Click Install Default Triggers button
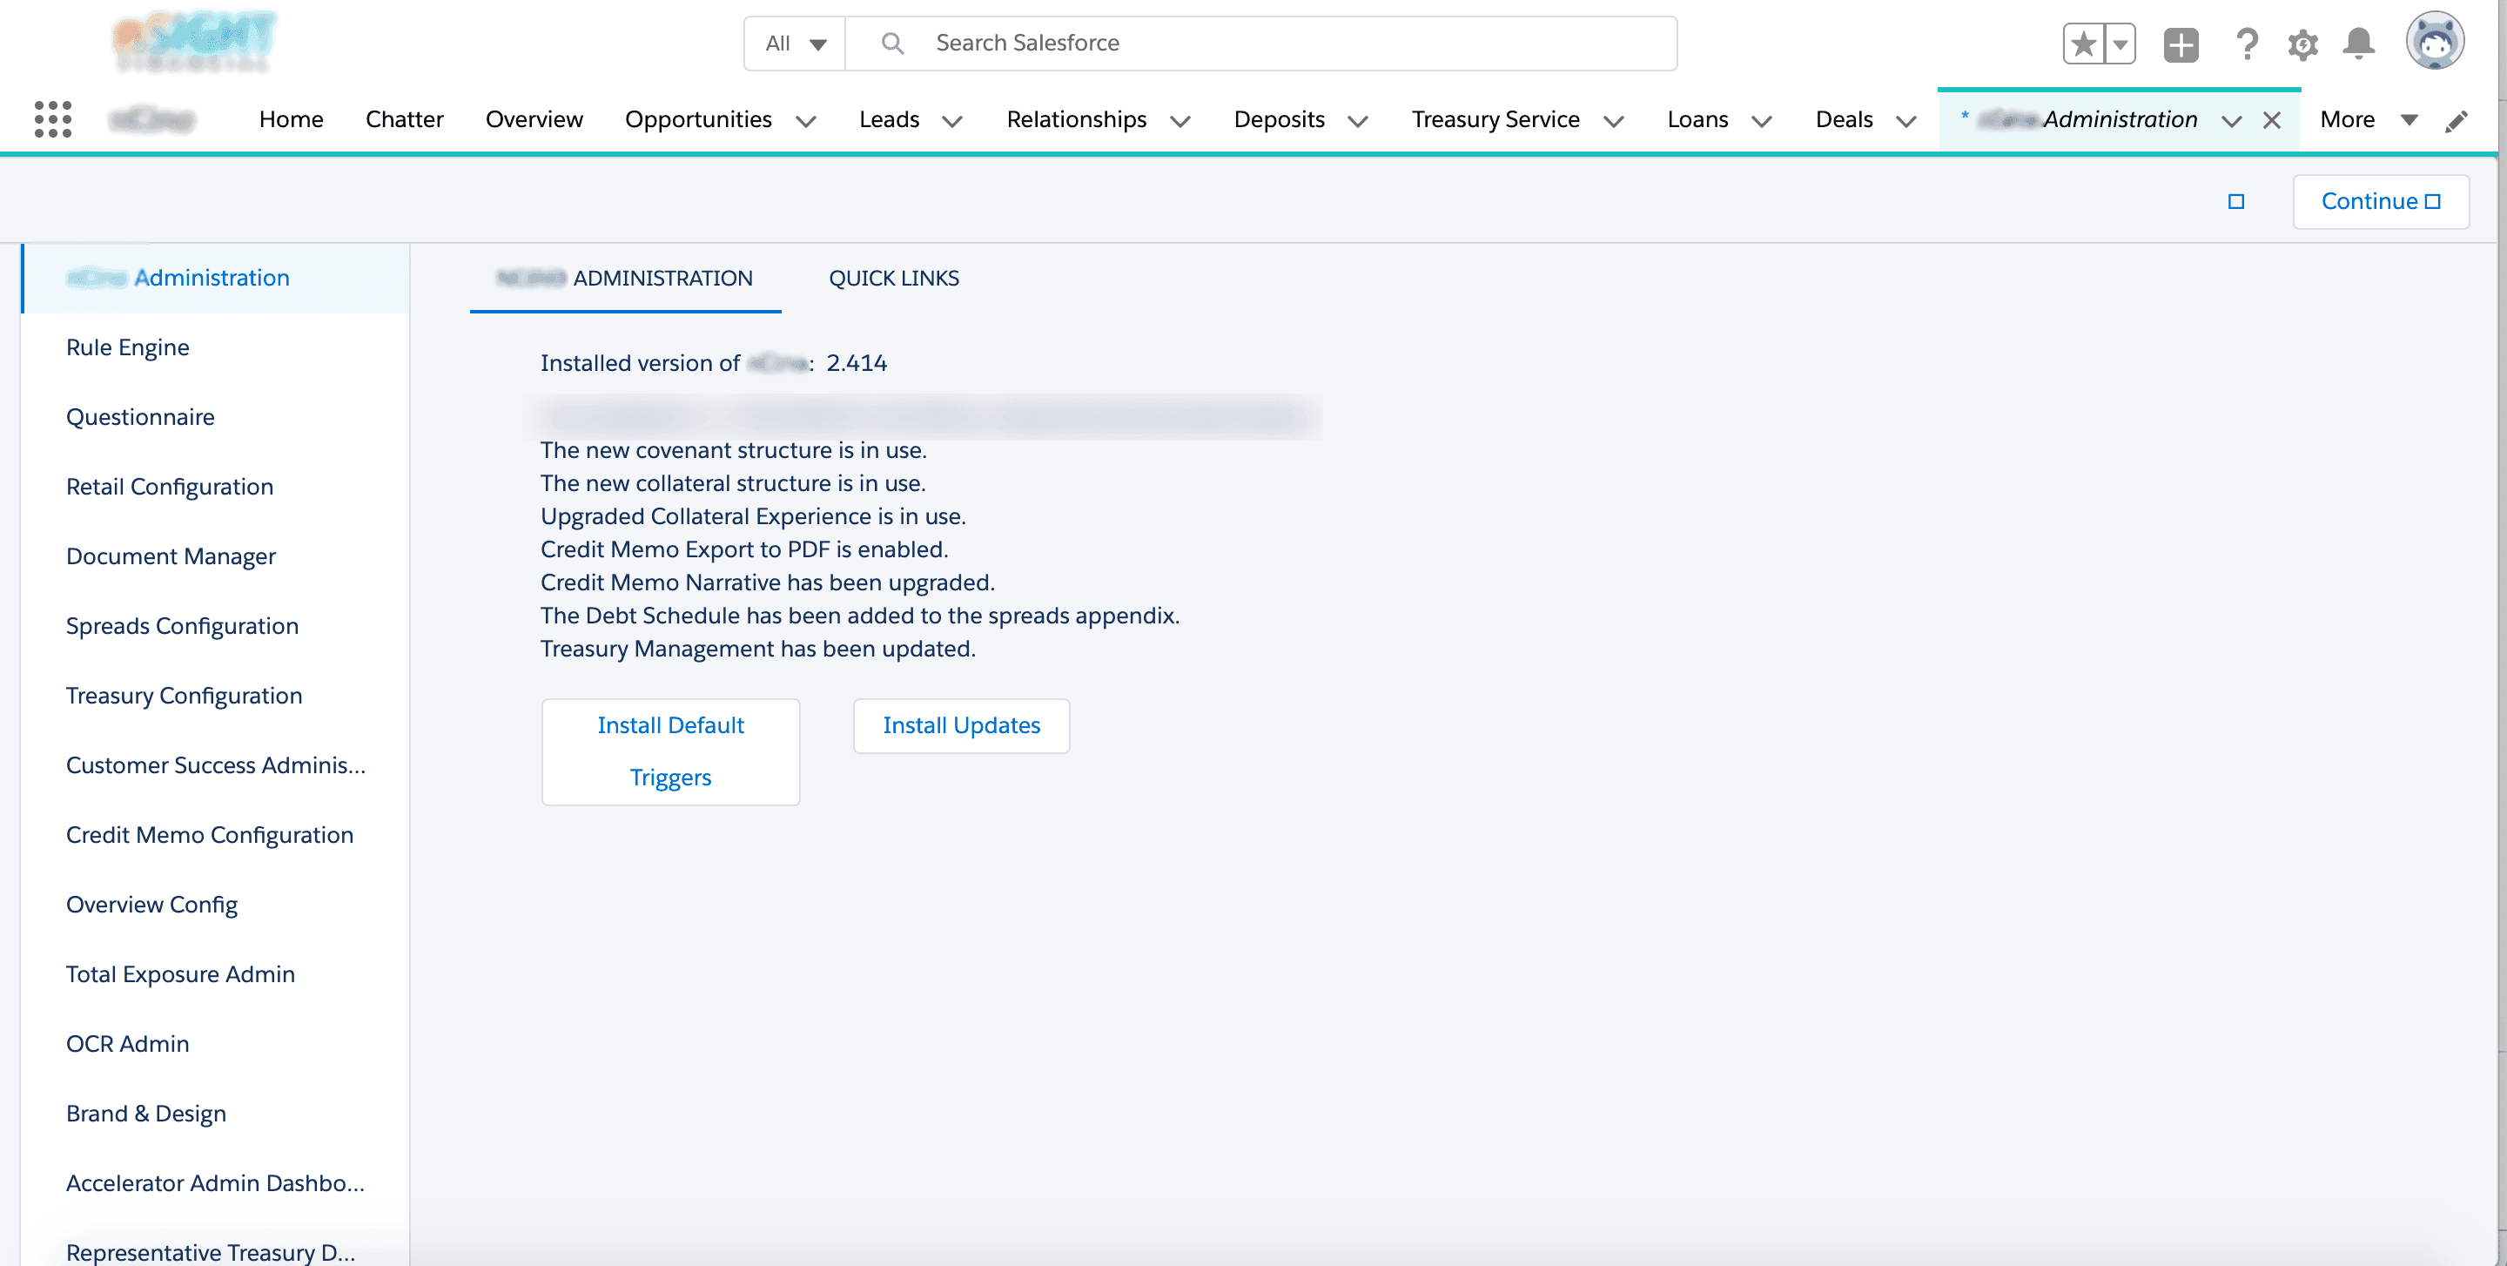The image size is (2507, 1266). [x=670, y=751]
